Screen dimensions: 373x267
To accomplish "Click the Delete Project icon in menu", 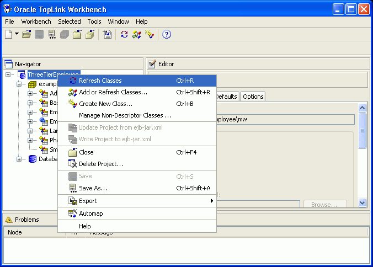I will coord(72,164).
